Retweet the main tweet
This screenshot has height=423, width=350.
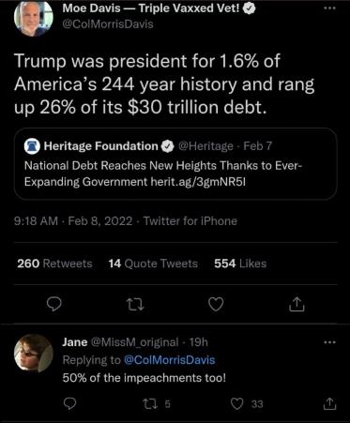pyautogui.click(x=135, y=304)
